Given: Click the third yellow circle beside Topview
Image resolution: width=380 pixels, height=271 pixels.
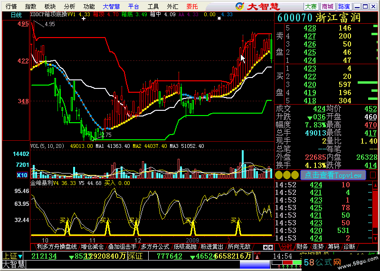Looking at the screenshot, I should [294, 175].
